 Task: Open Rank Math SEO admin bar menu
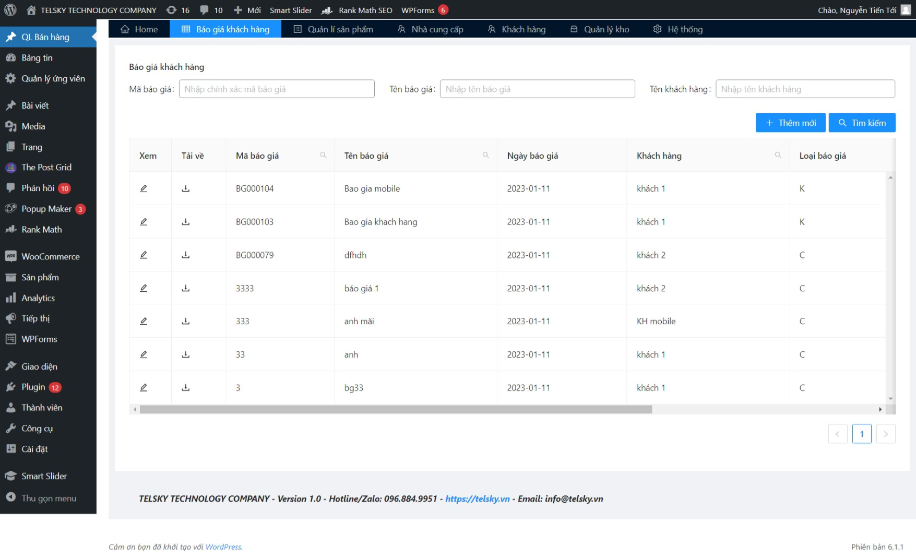(358, 10)
